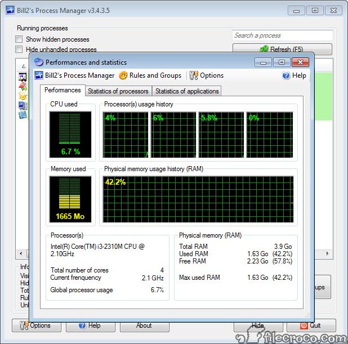Screen dimensions: 348x344
Task: Open Help in the Performances window toolbar
Action: [x=294, y=75]
